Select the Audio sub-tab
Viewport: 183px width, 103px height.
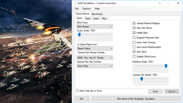[96, 19]
